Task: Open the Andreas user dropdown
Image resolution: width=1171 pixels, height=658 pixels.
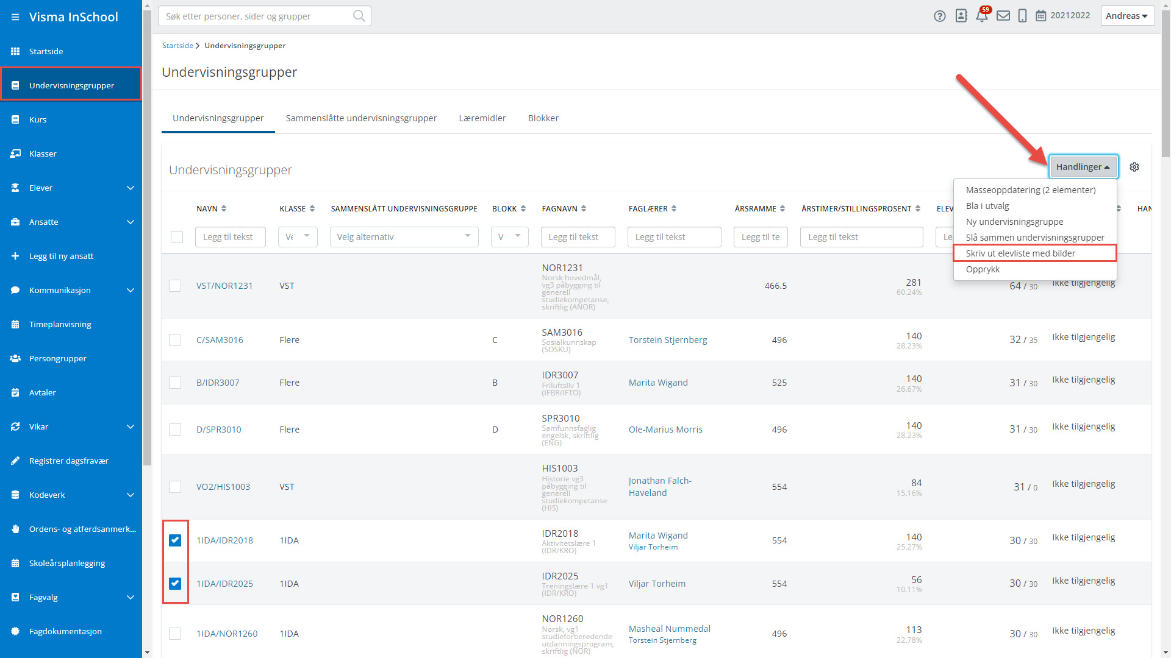Action: click(1127, 16)
